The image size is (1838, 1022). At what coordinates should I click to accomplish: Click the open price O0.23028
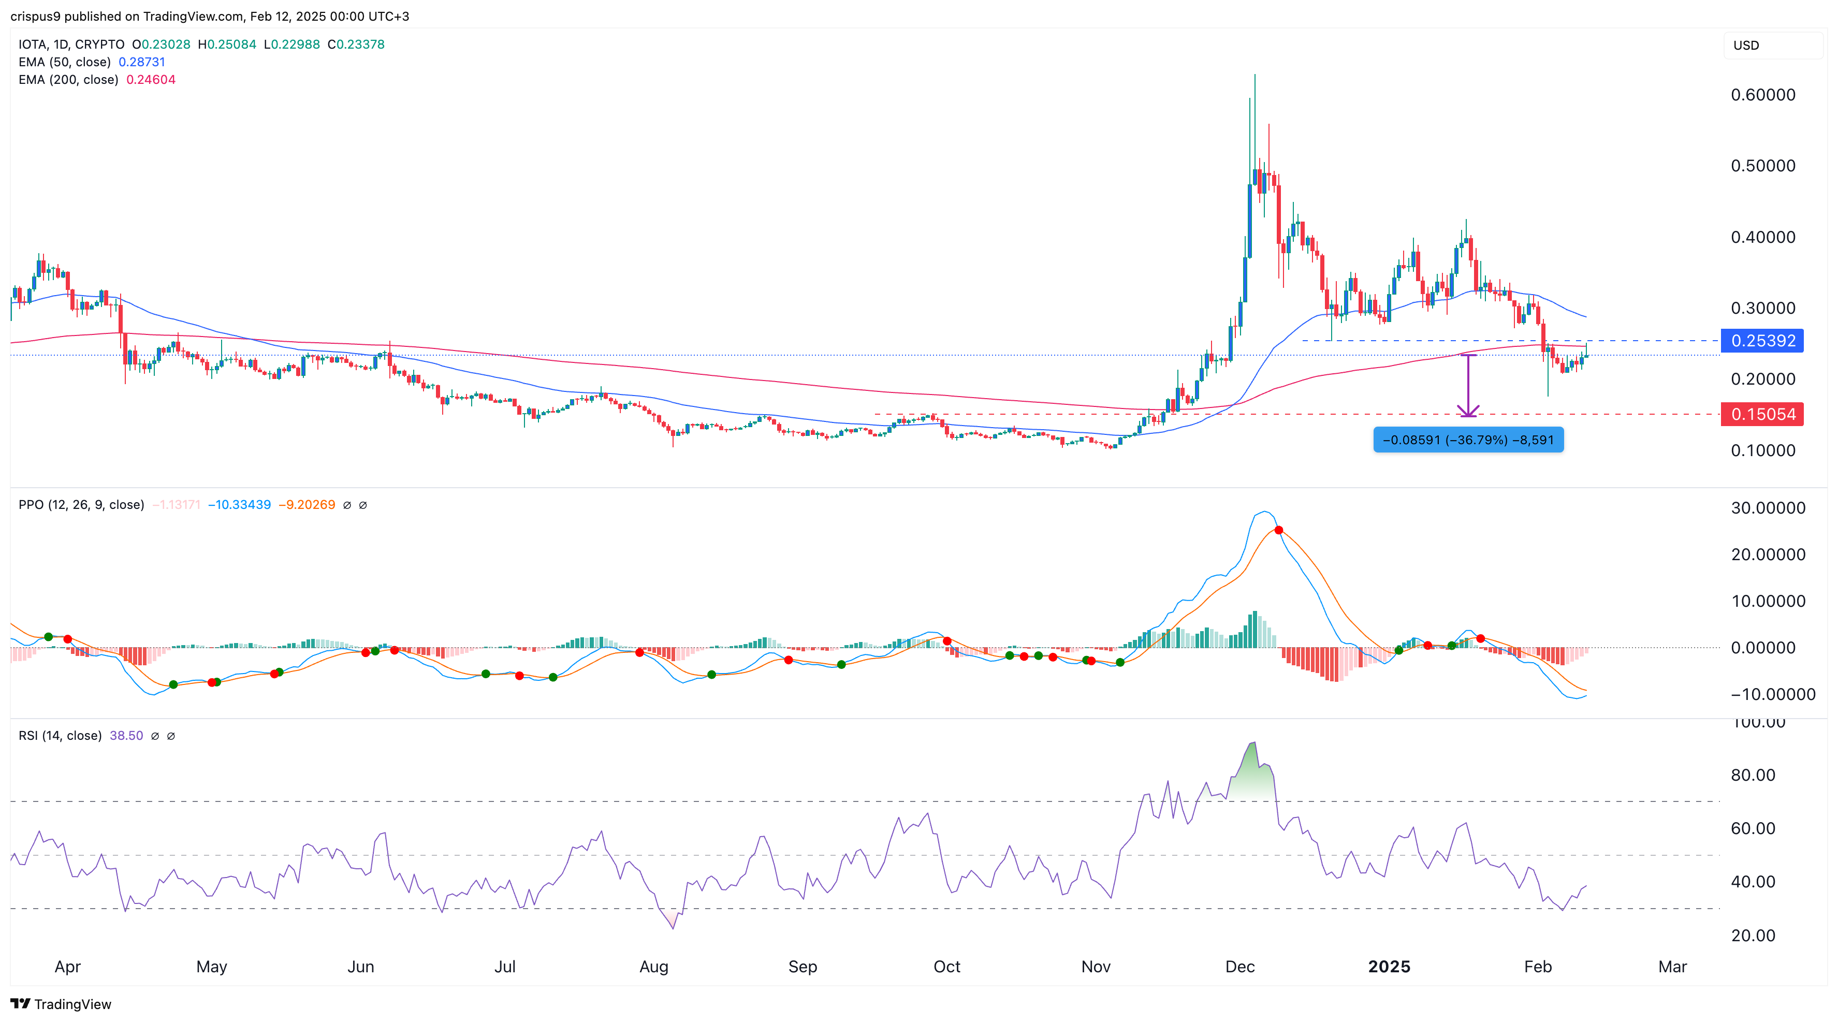click(161, 44)
